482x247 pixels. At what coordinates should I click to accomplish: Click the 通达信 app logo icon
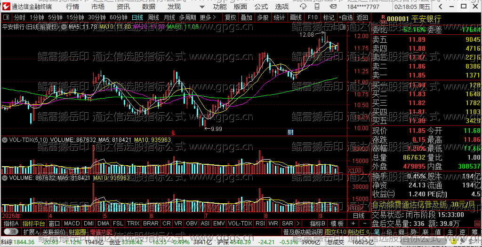click(x=7, y=7)
